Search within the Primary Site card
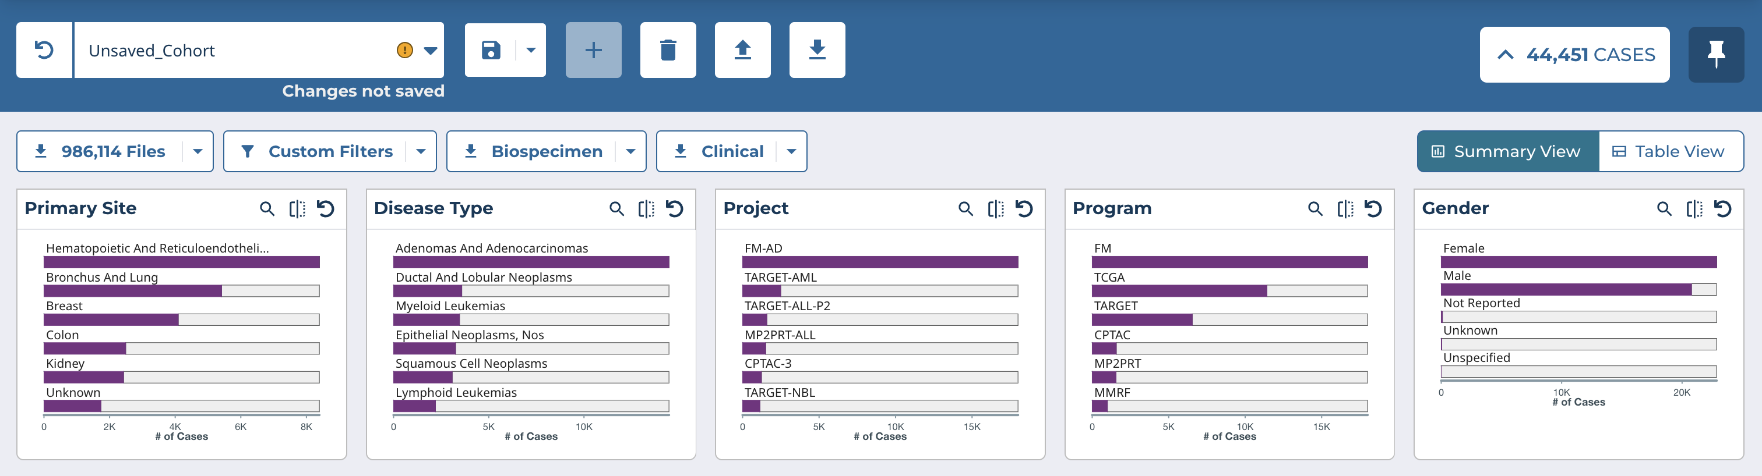Image resolution: width=1762 pixels, height=476 pixels. point(267,209)
